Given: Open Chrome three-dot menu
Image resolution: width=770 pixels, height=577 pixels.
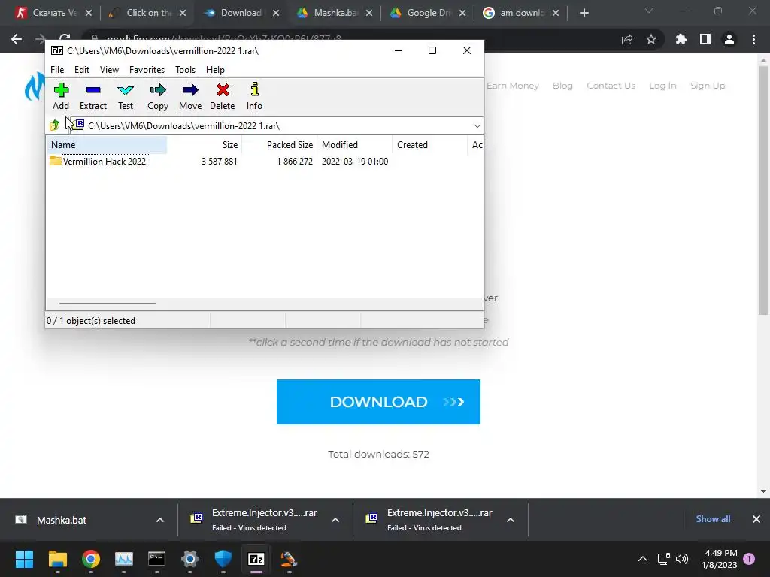Looking at the screenshot, I should [753, 39].
